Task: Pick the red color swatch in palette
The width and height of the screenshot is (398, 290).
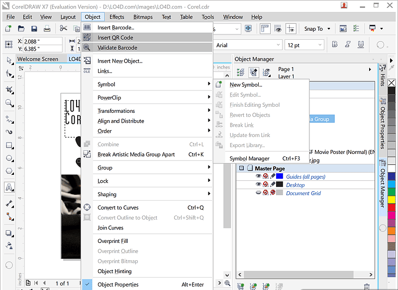Action: 392,208
